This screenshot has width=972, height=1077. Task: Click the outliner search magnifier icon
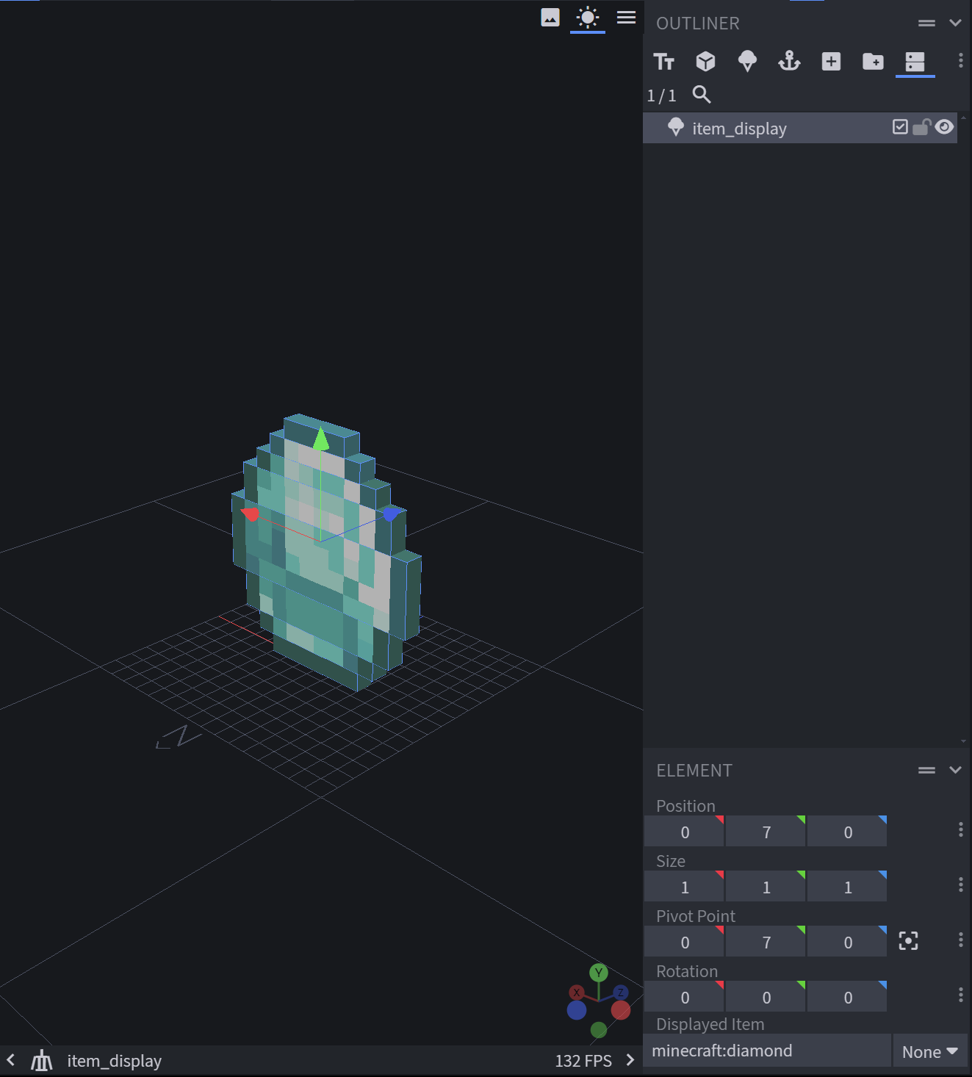[x=702, y=95]
